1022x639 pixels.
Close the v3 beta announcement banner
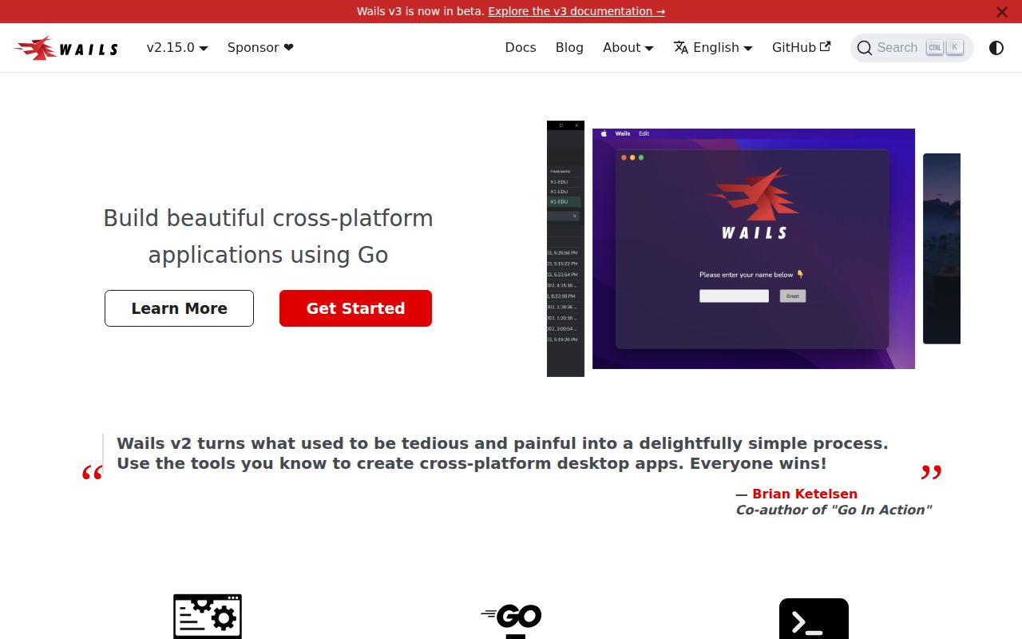coord(1001,12)
